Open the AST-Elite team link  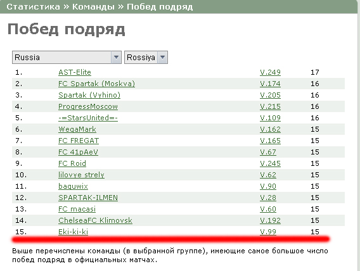point(75,72)
